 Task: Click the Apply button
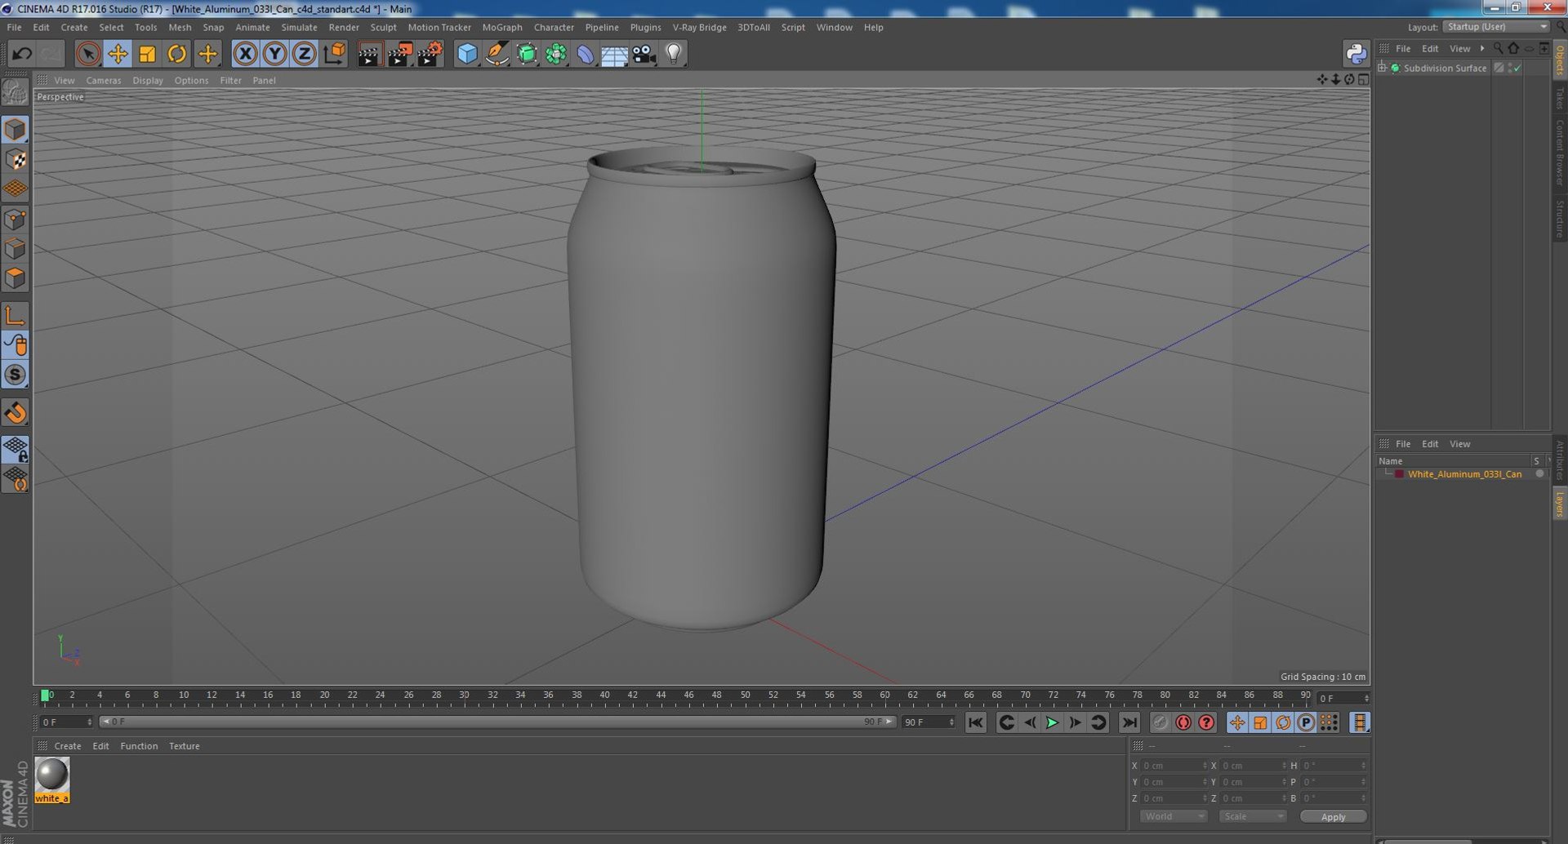tap(1333, 816)
